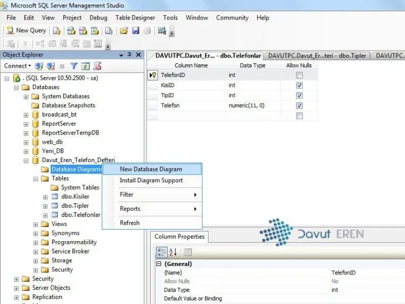
Task: Click the Analysis Services MDX Query icon
Action: 71,31
